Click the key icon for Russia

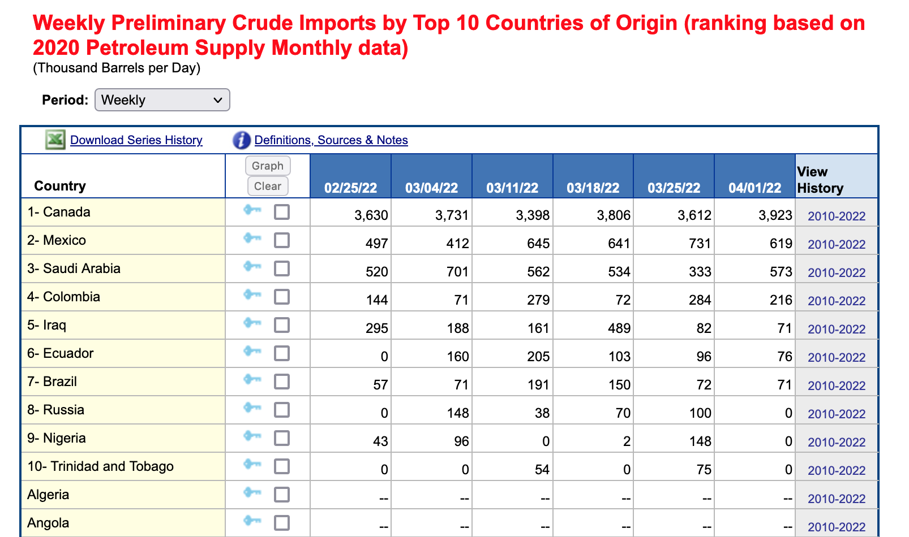(252, 408)
